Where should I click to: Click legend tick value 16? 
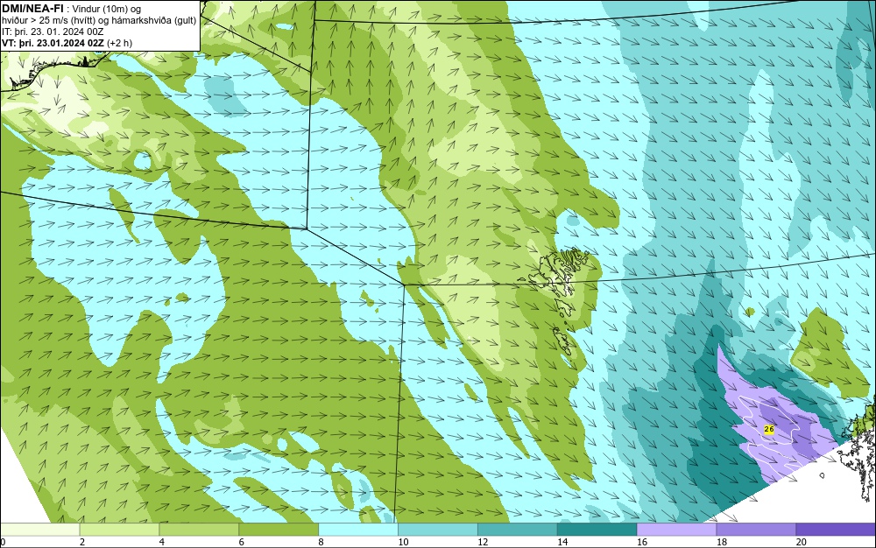coord(642,542)
